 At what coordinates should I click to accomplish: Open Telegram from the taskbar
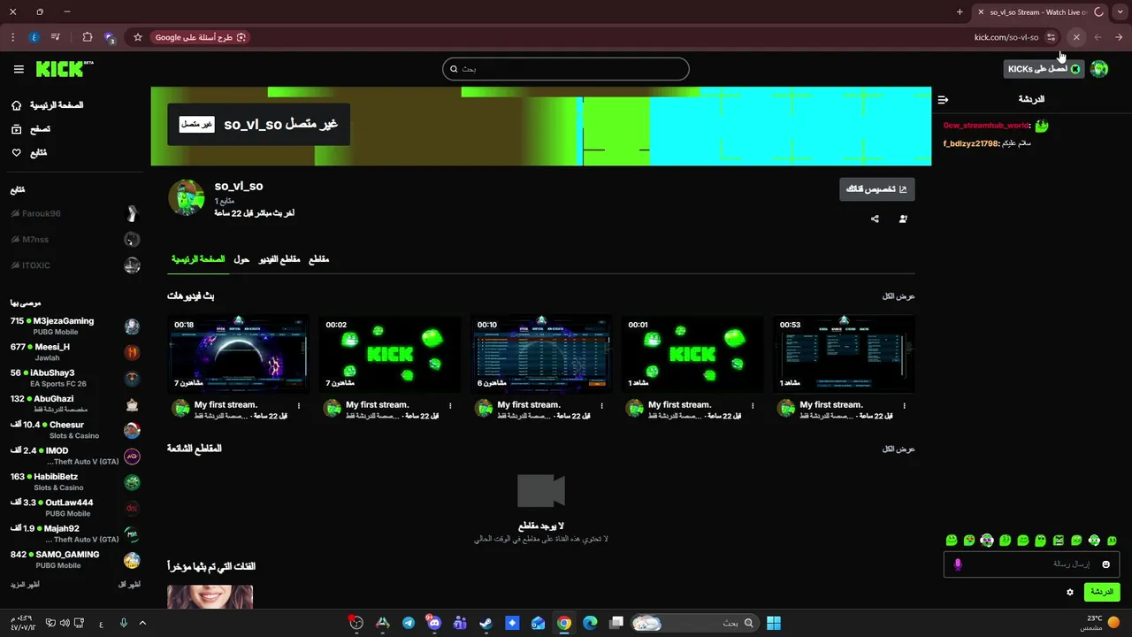409,623
